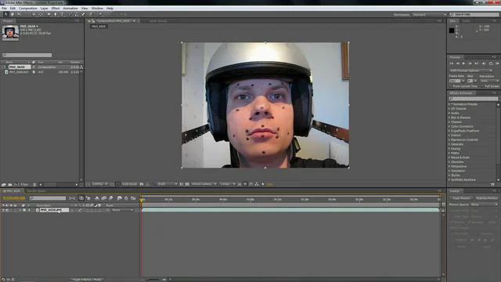Jump to first frame in Preview panel
501x282 pixels.
pos(452,63)
